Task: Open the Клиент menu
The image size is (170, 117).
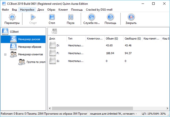Action: [x=63, y=10]
